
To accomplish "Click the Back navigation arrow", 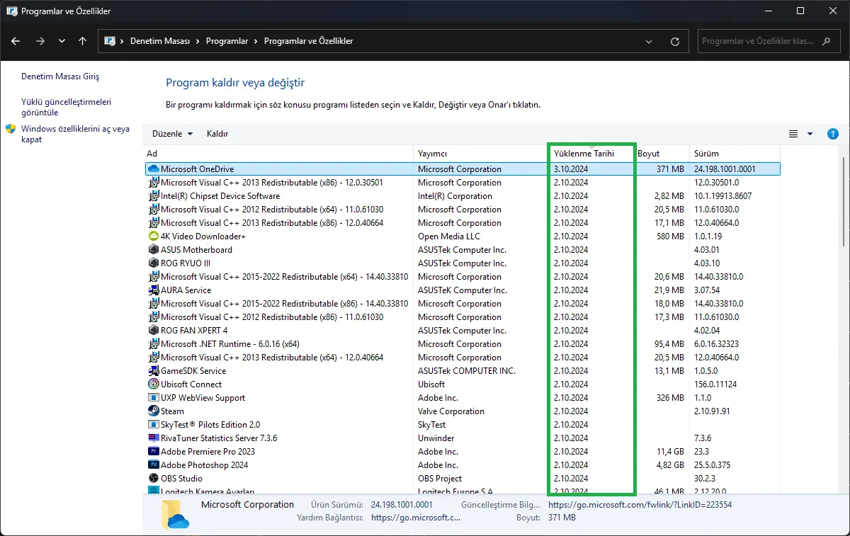I will click(16, 41).
